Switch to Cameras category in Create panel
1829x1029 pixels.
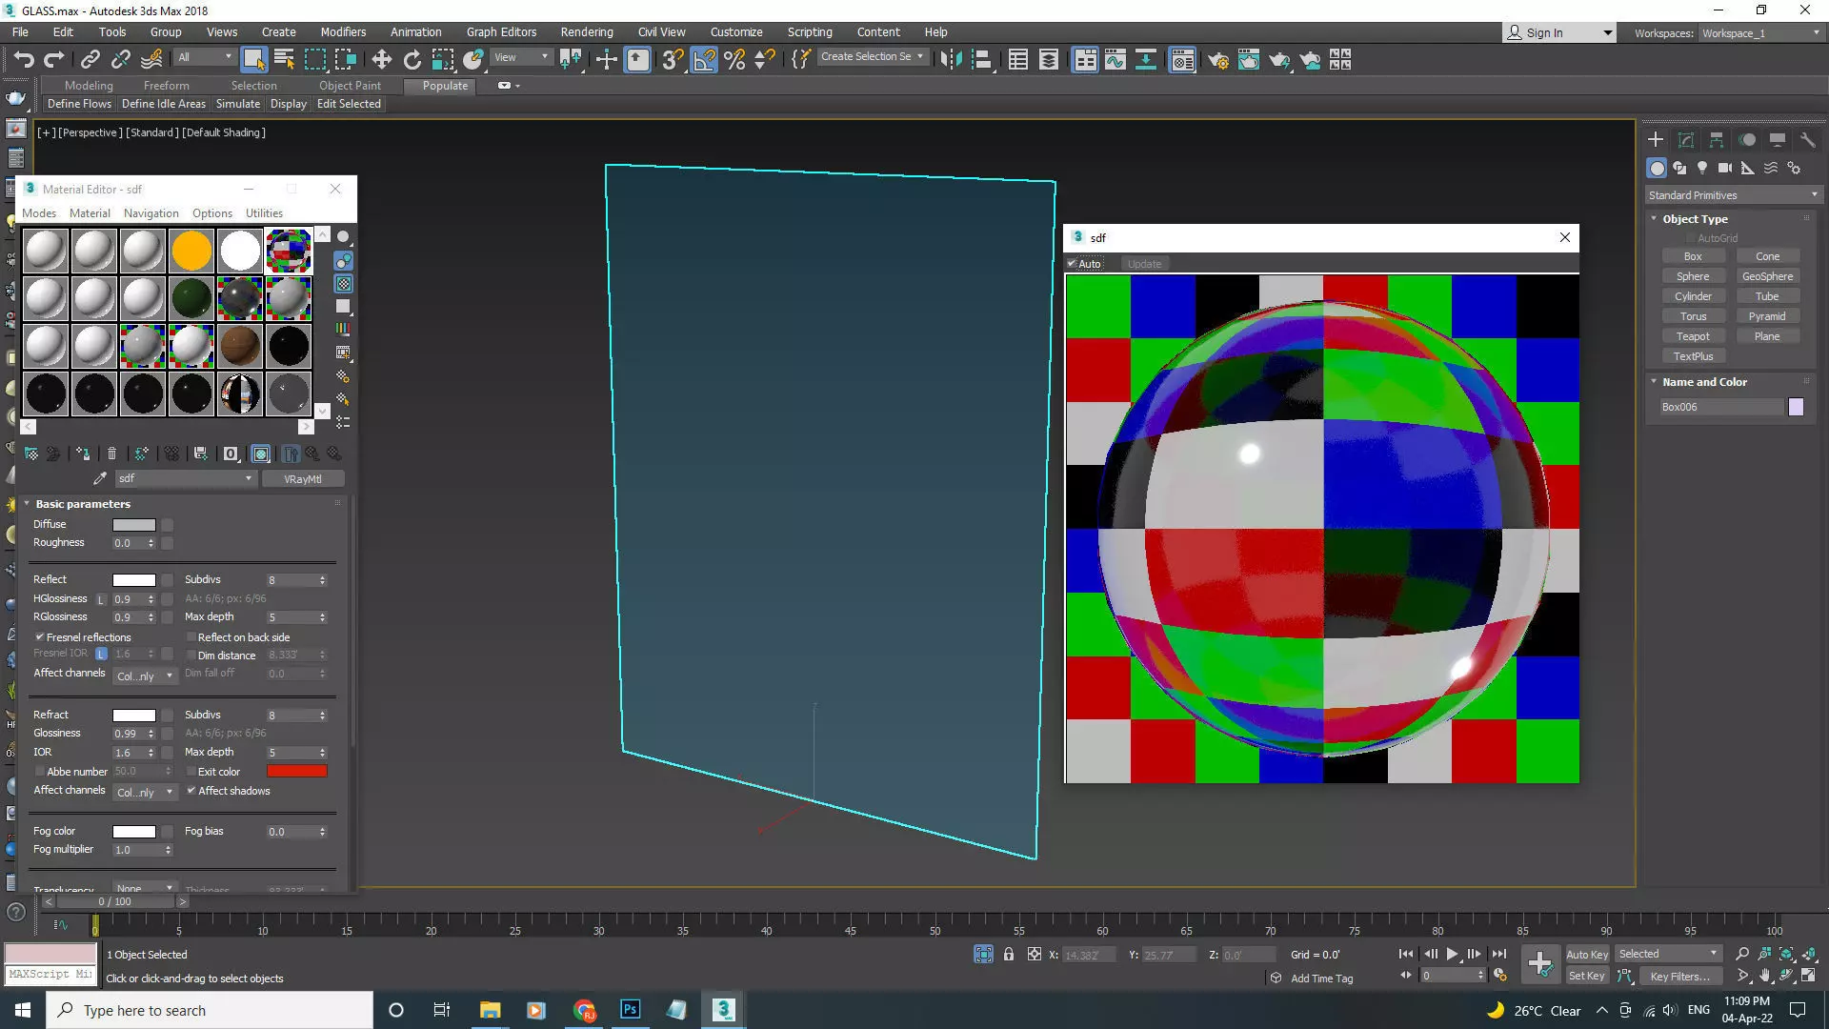1725,168
